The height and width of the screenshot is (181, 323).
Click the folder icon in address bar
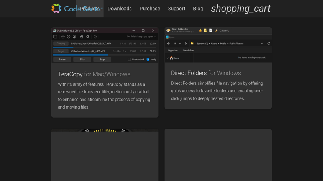point(192,44)
